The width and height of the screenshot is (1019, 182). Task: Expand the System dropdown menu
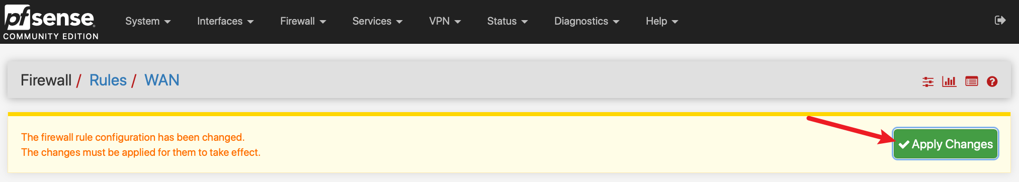(x=148, y=21)
